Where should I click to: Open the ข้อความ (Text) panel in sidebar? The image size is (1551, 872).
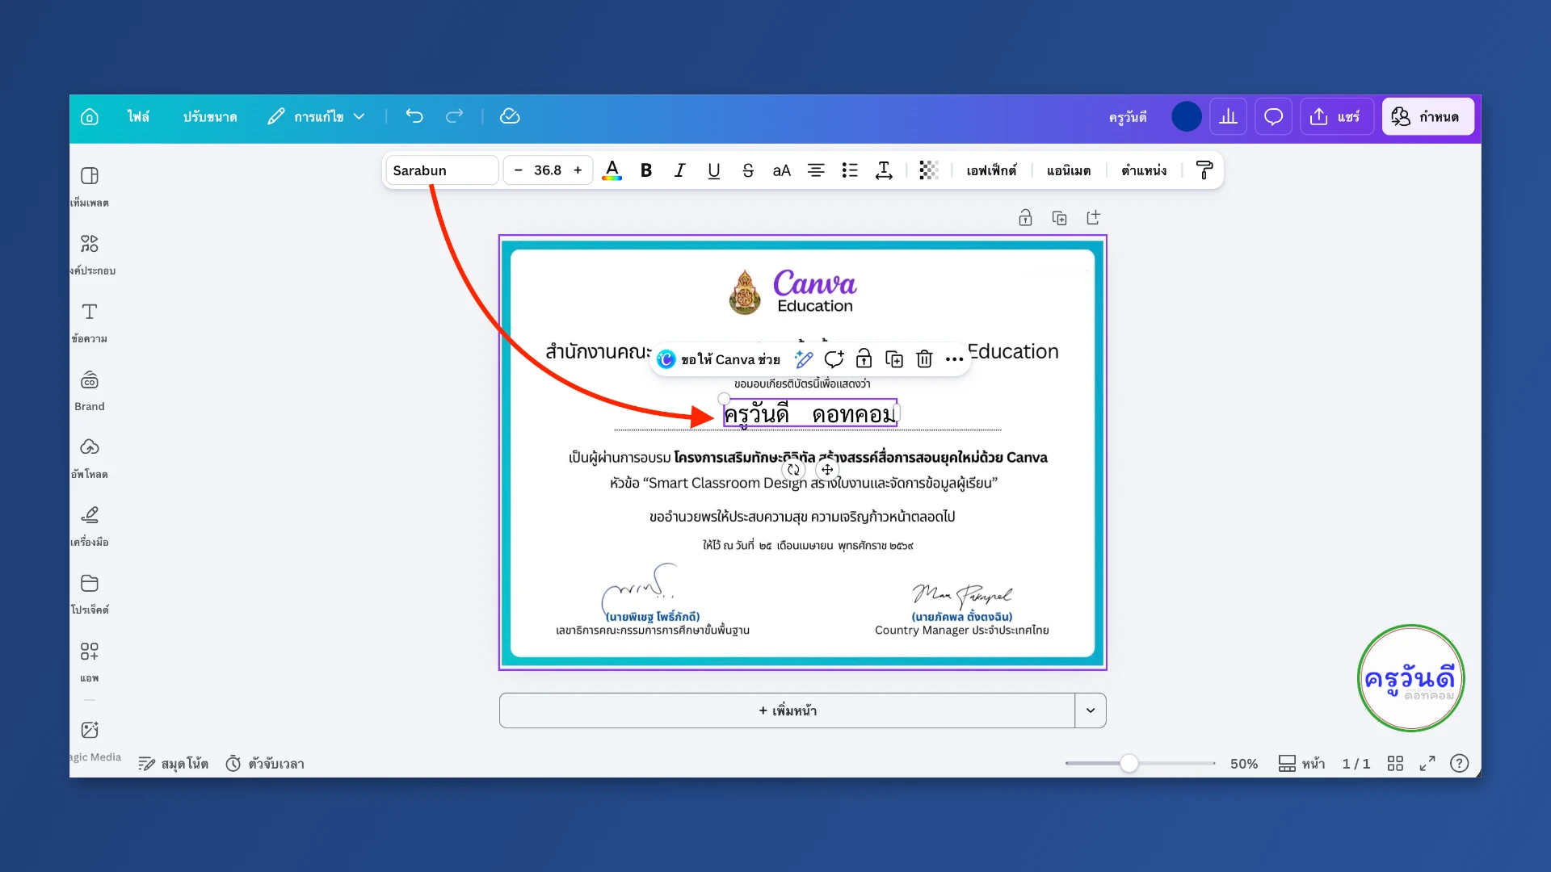click(90, 321)
